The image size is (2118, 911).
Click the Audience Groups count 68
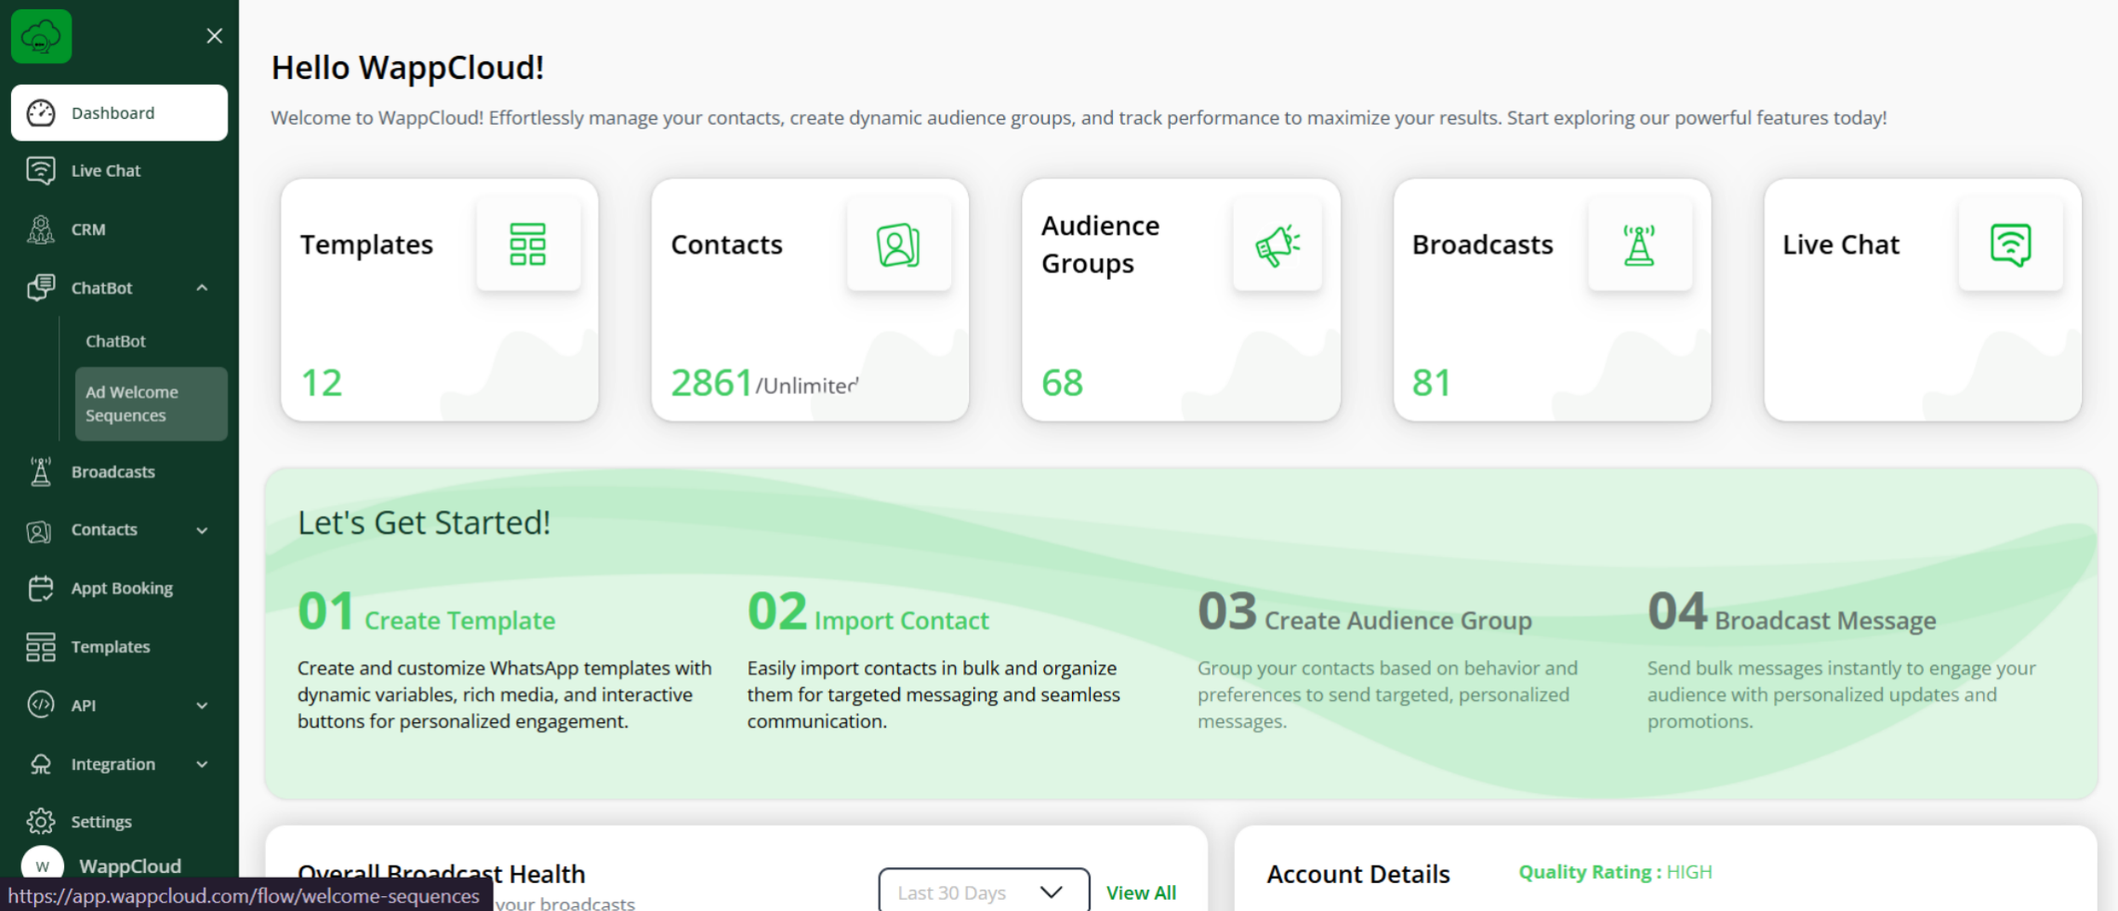coord(1063,383)
